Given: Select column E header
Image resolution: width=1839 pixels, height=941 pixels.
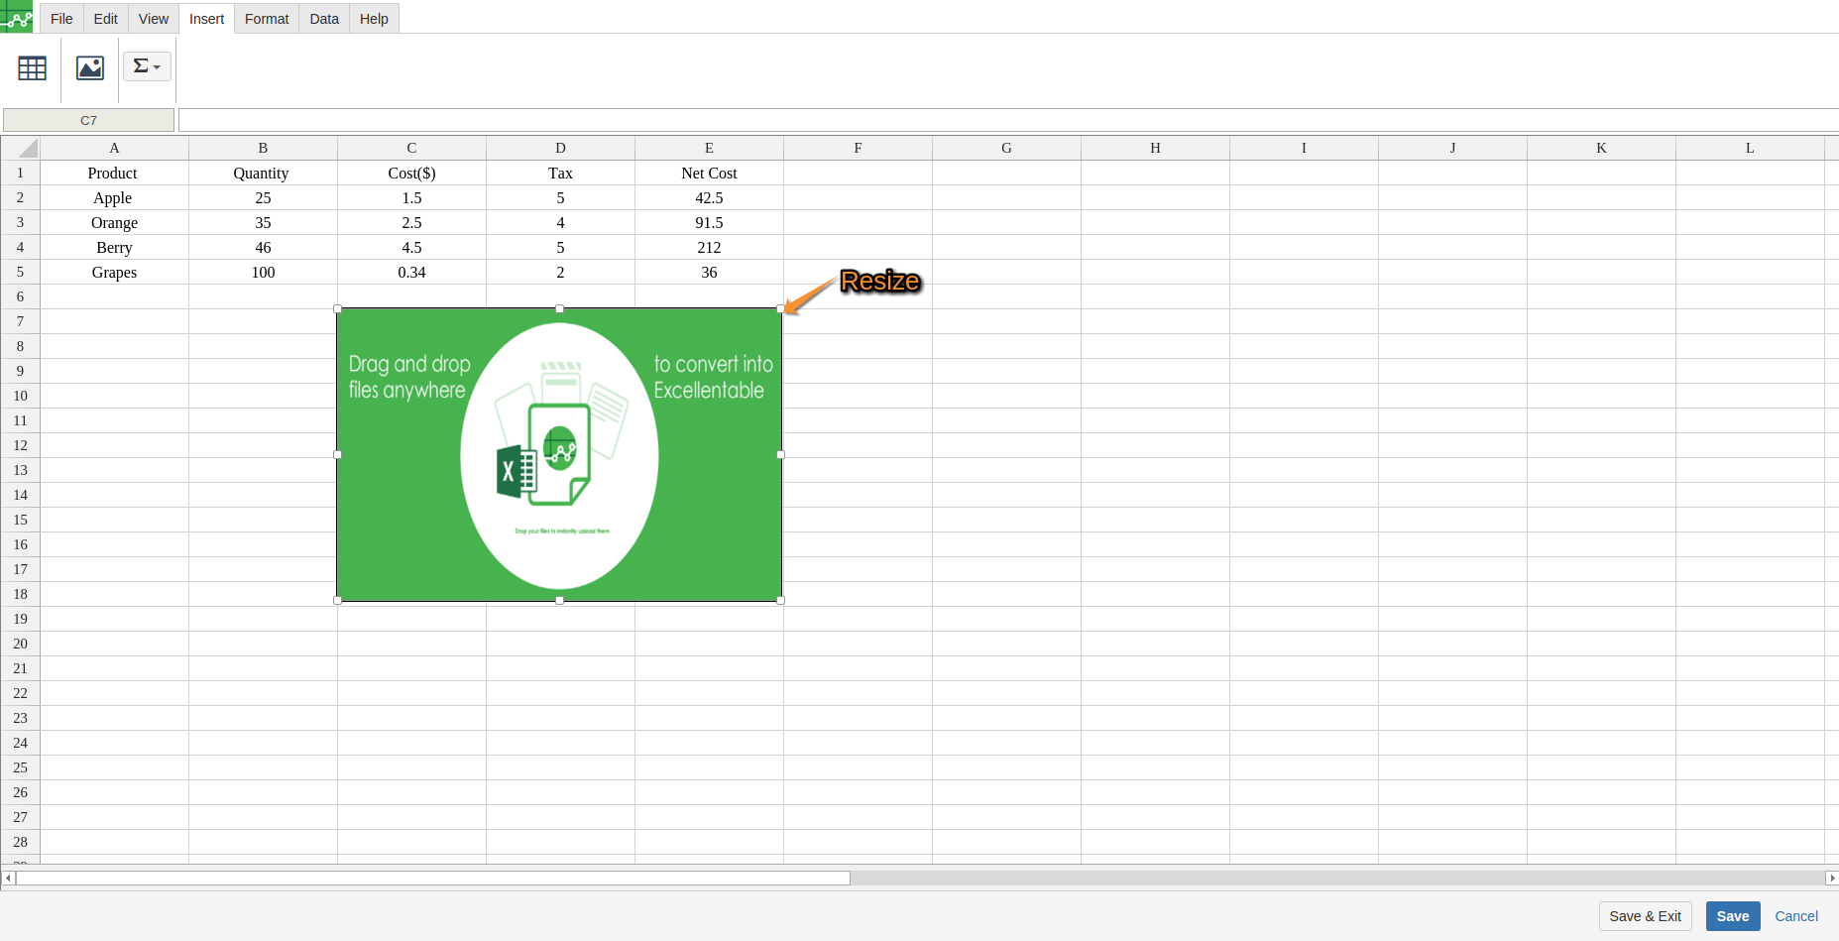Looking at the screenshot, I should pos(709,148).
